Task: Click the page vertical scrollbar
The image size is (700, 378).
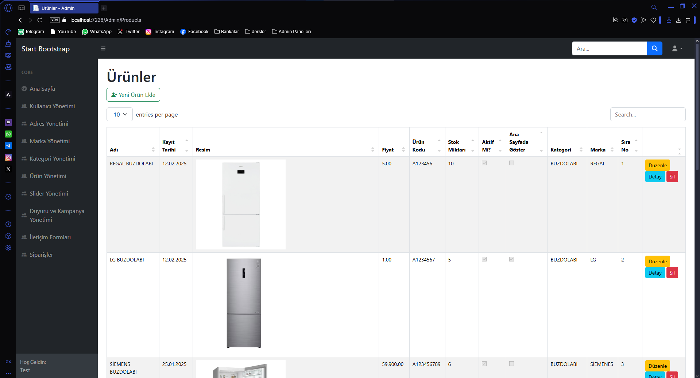Action: point(697,109)
